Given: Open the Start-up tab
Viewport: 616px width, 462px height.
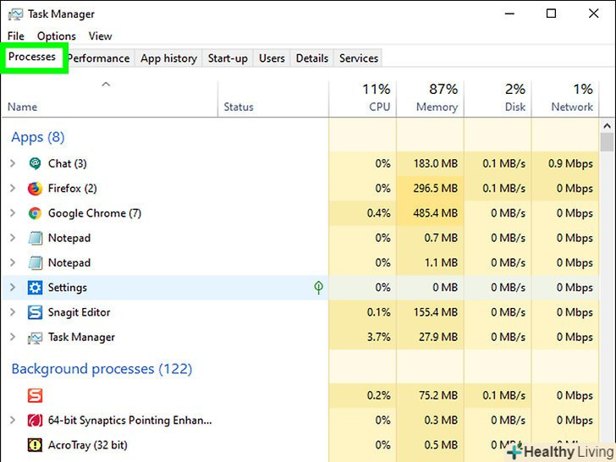Looking at the screenshot, I should [228, 58].
